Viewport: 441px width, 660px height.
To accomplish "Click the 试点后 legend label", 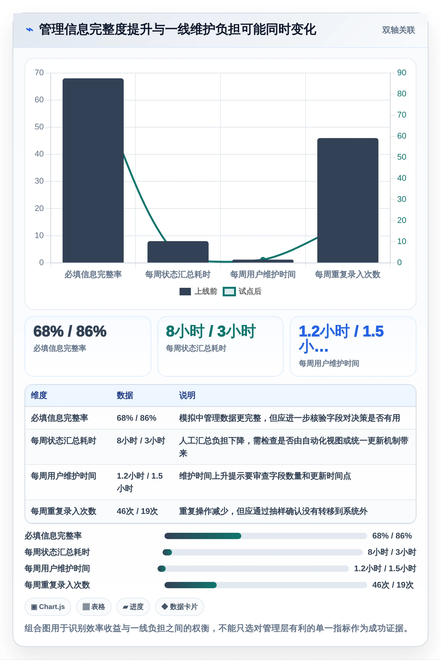I will (250, 292).
